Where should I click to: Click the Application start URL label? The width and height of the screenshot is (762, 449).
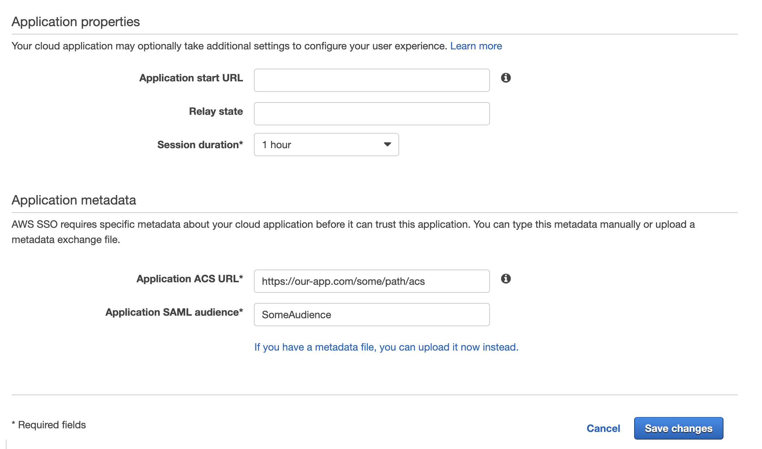191,78
